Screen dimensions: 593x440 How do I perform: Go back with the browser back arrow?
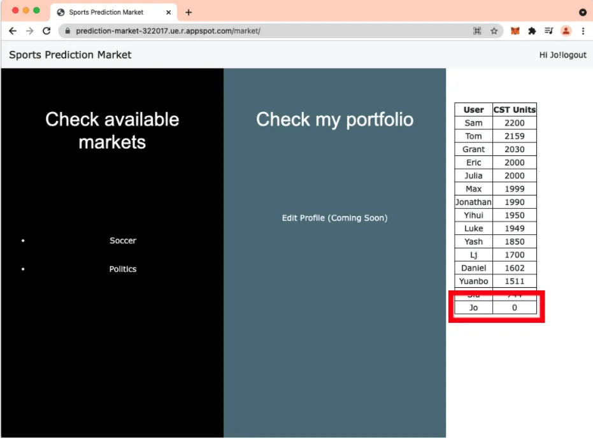(x=13, y=31)
